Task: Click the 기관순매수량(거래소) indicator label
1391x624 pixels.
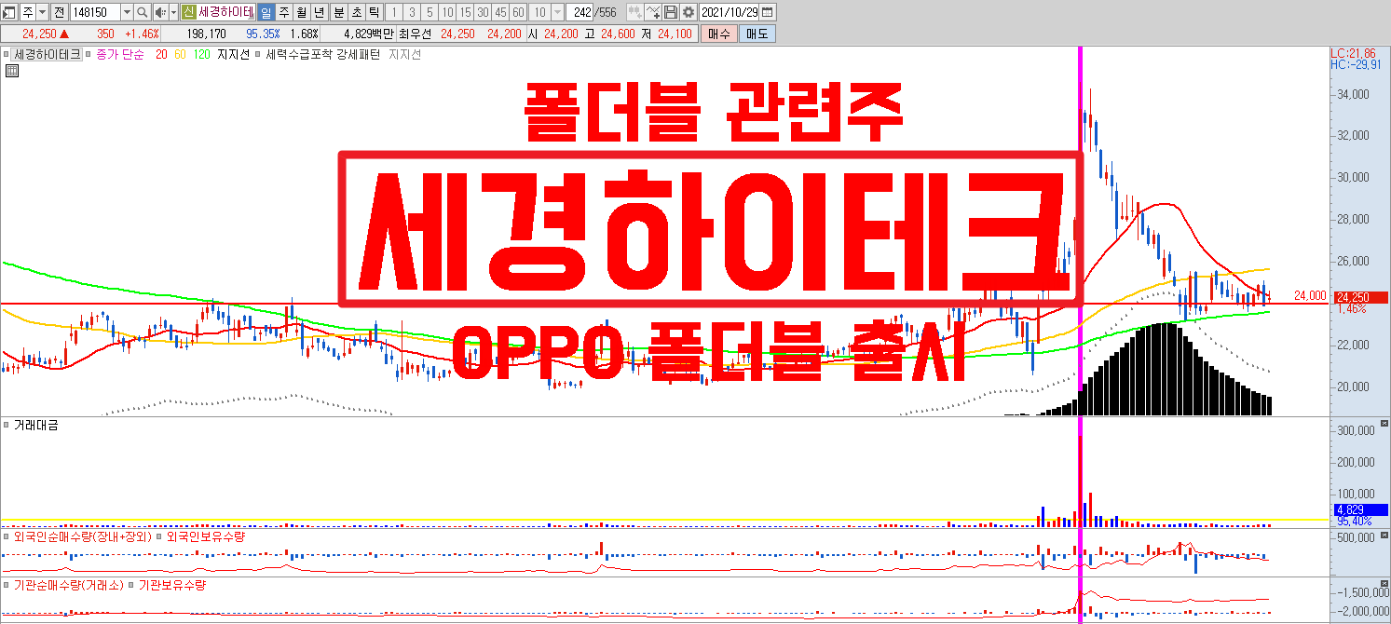Action: click(x=69, y=586)
